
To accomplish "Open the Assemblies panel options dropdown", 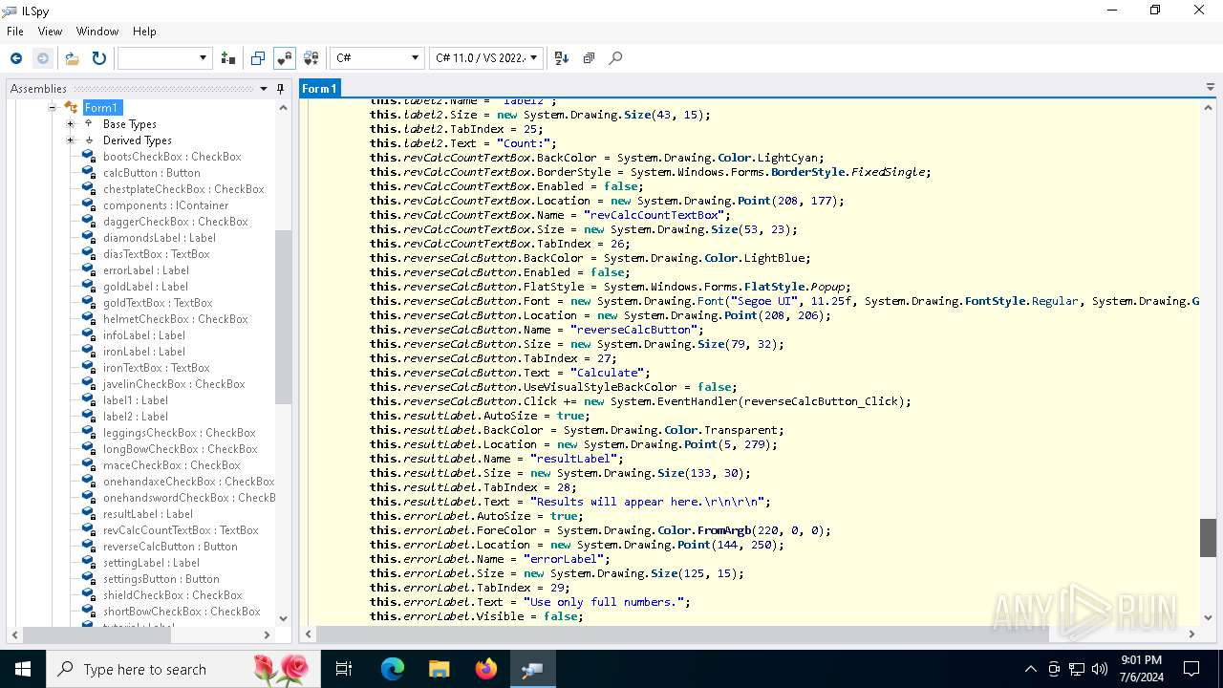I will click(x=264, y=89).
